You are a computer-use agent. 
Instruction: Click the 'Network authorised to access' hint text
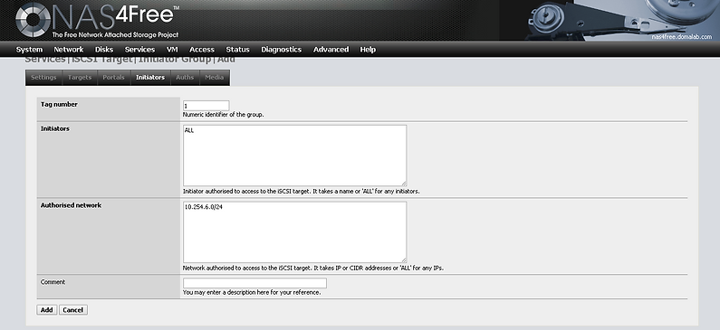point(313,268)
